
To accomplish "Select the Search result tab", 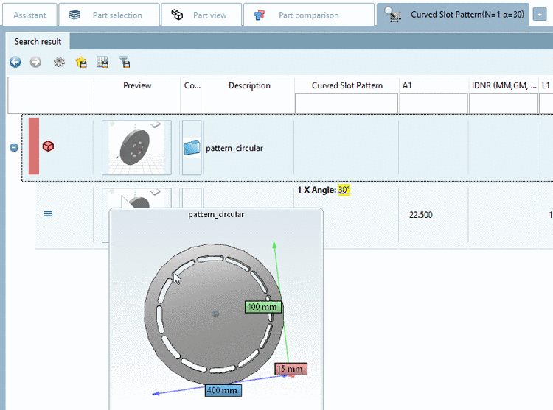I will pyautogui.click(x=38, y=42).
